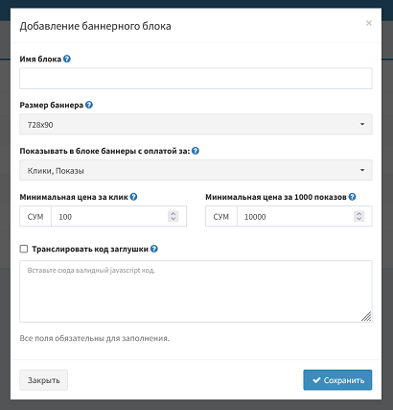Click help icon for Минимальная цена за клик
The image size is (393, 410).
pos(134,197)
